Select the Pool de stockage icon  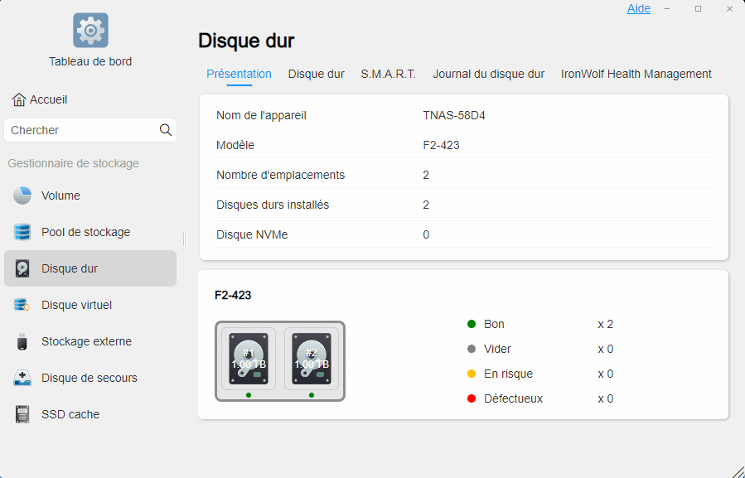[x=22, y=232]
